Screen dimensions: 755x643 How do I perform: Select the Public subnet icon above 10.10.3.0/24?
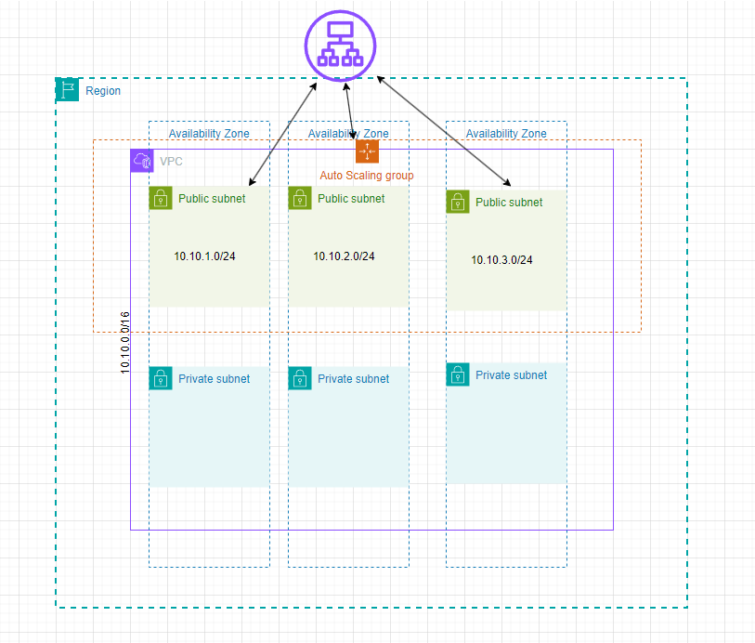458,202
